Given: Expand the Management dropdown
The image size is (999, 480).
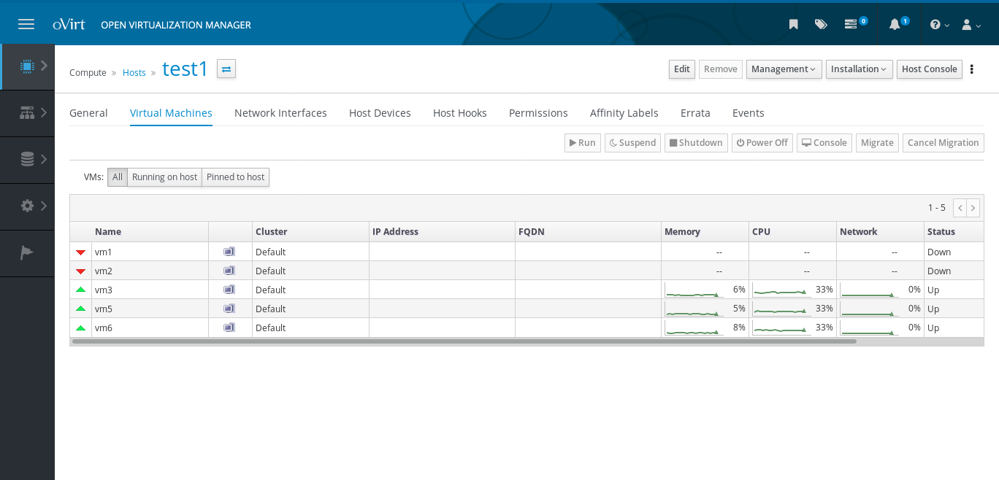Looking at the screenshot, I should click(784, 69).
